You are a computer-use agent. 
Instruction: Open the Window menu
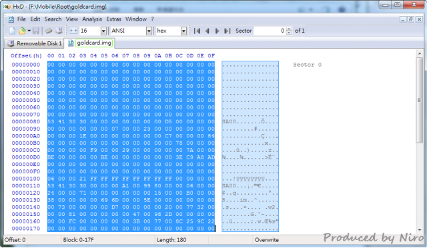click(136, 19)
